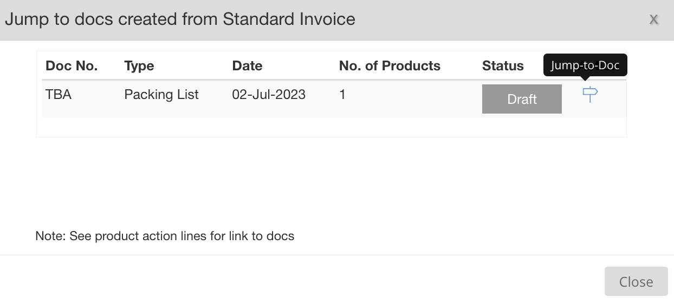The width and height of the screenshot is (674, 304).
Task: Click the 02-Jul-2023 date cell
Action: (x=269, y=95)
